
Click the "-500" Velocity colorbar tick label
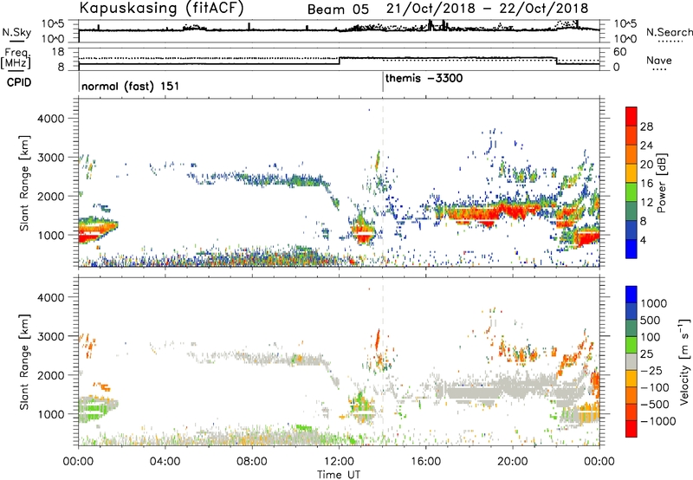pyautogui.click(x=655, y=405)
